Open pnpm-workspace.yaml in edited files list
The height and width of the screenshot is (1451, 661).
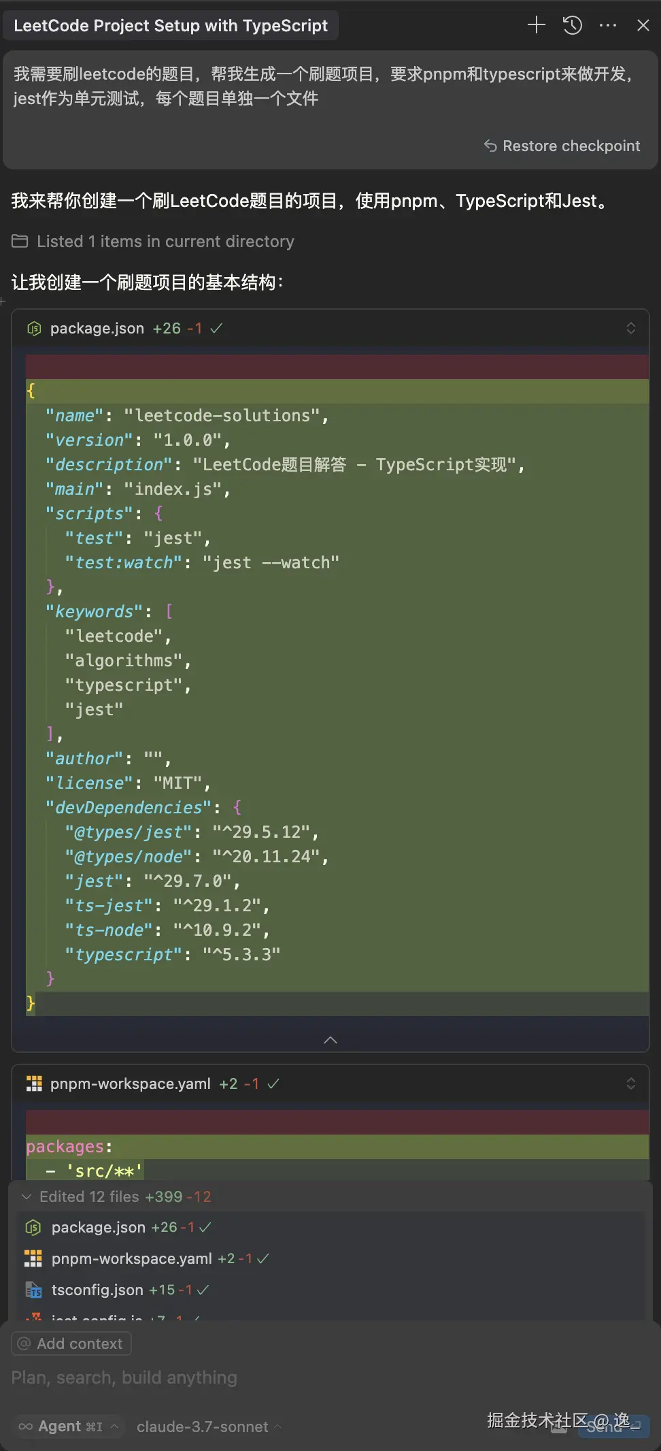click(132, 1258)
